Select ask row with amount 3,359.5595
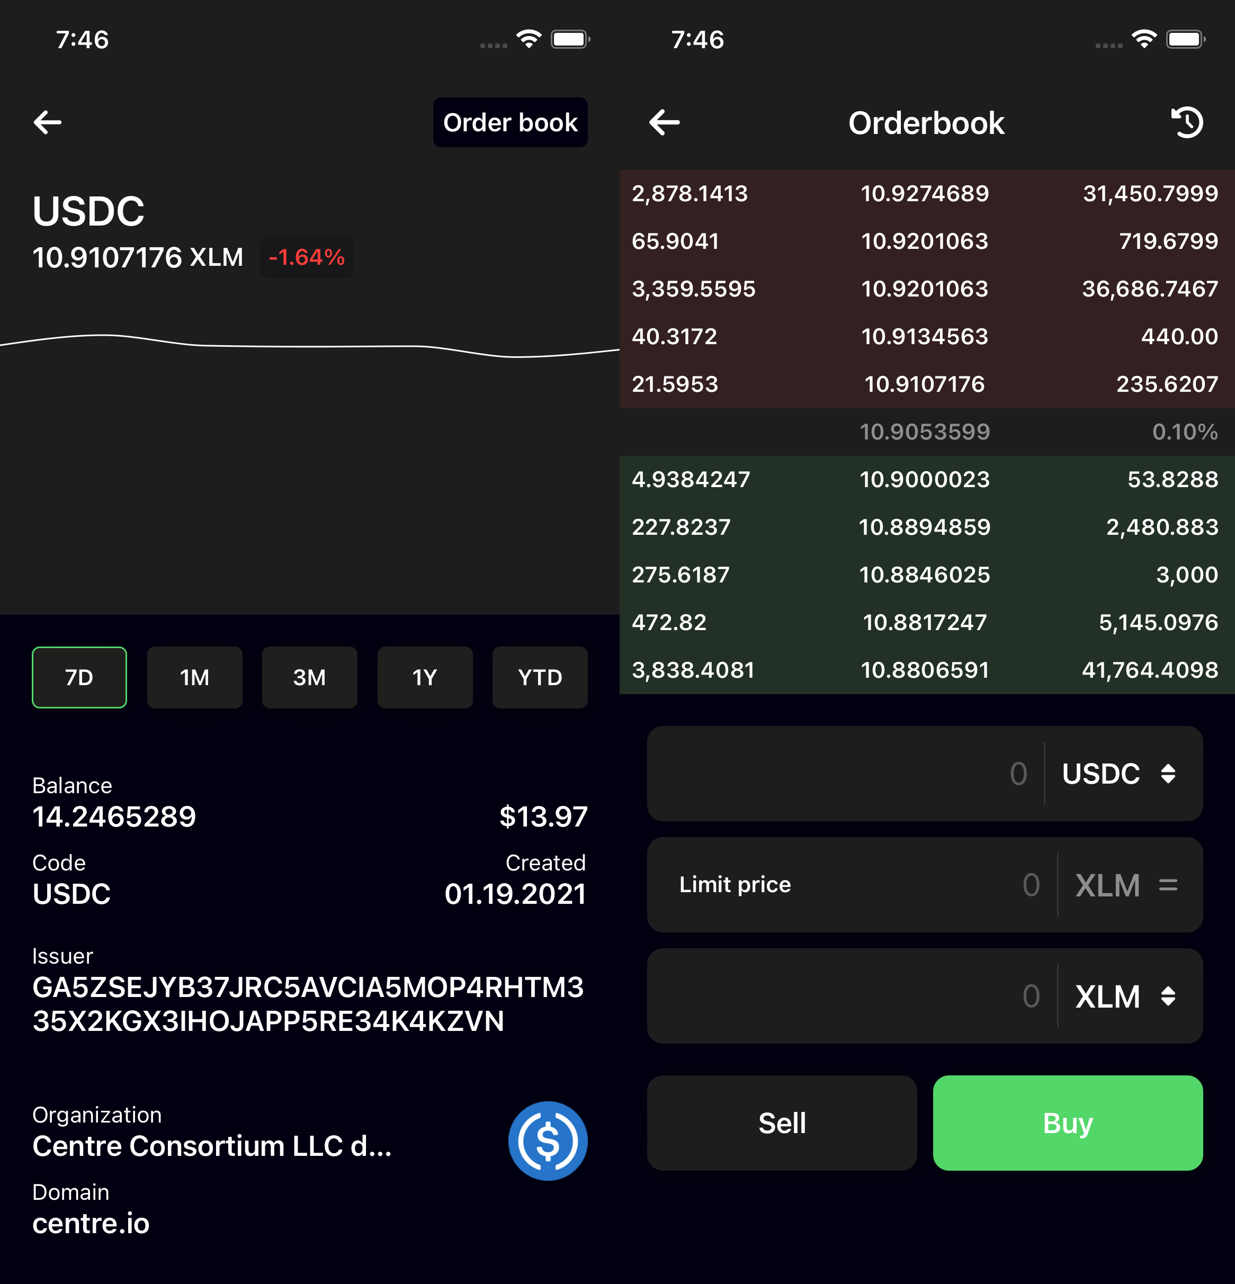The height and width of the screenshot is (1284, 1235). [x=927, y=289]
